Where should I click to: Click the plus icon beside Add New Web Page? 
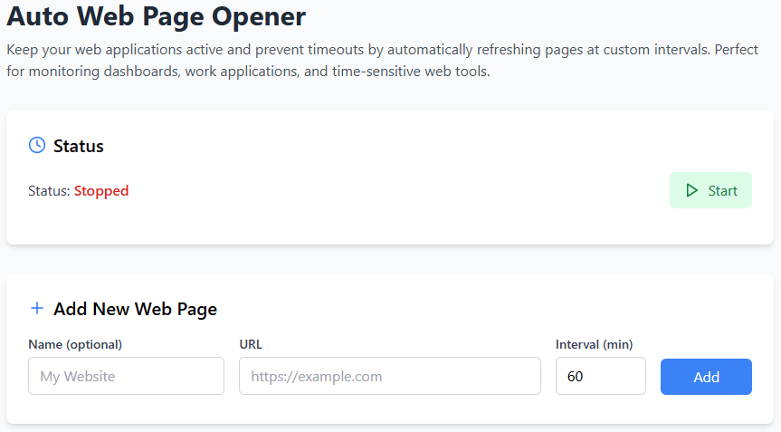pyautogui.click(x=37, y=308)
